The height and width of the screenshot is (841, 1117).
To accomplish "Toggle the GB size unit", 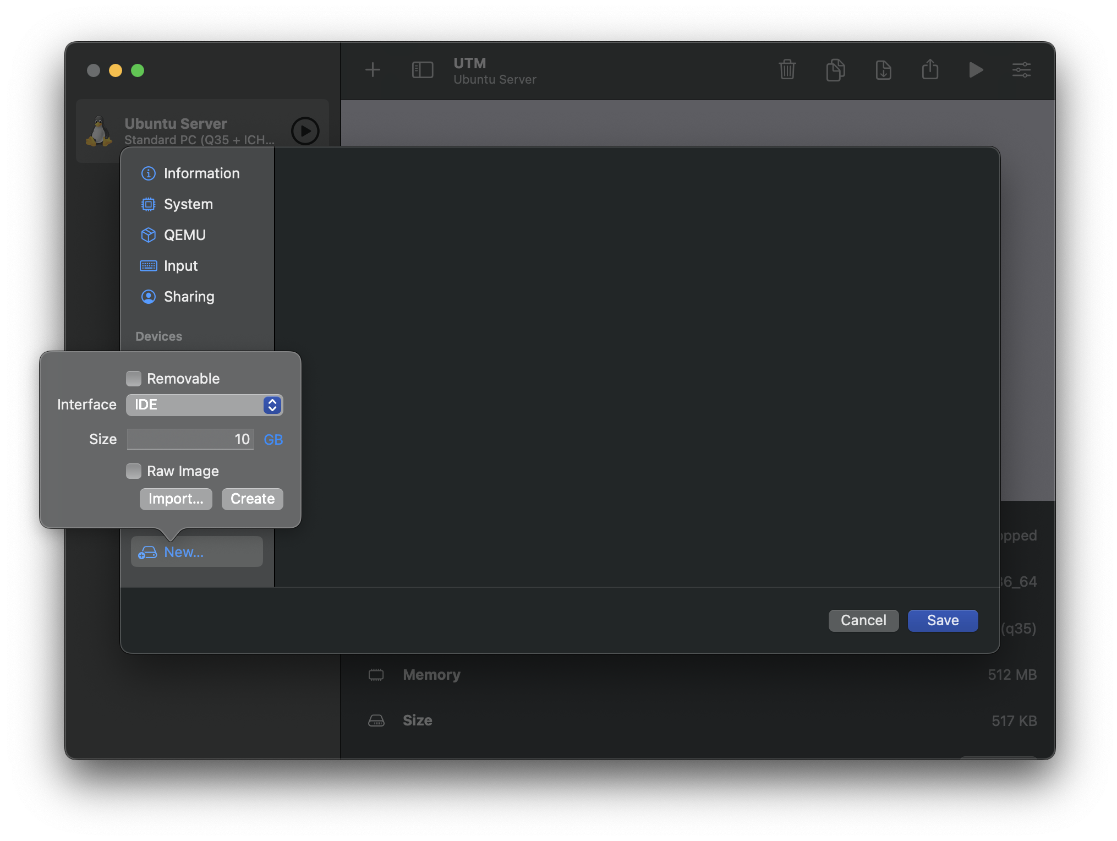I will (x=273, y=440).
